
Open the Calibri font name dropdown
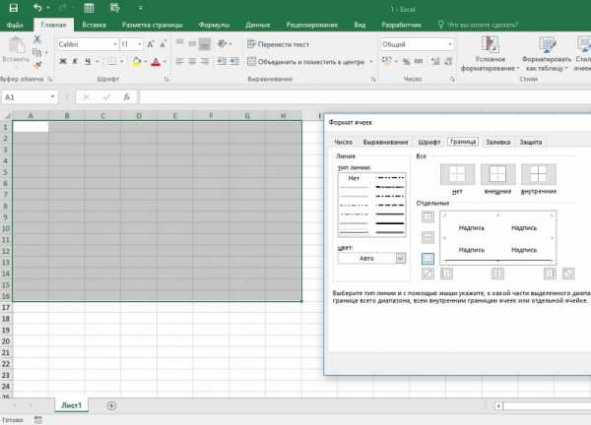(115, 44)
